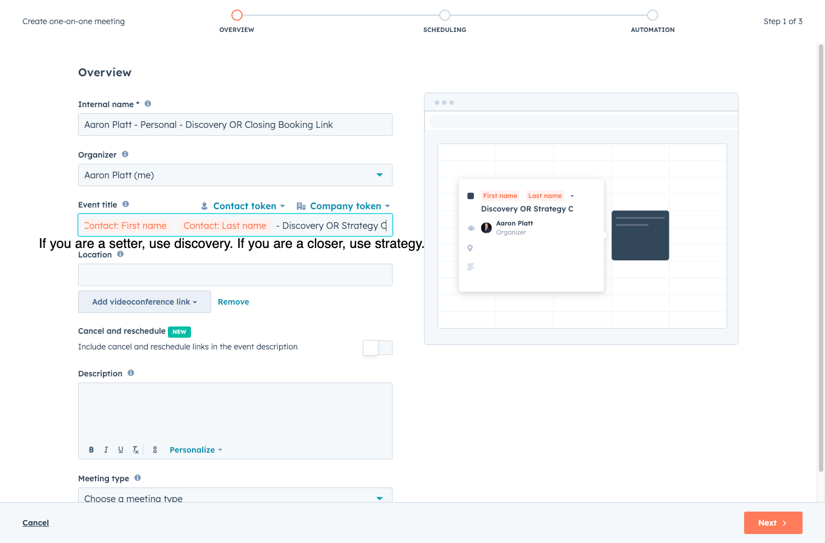Click the Remove link

234,302
